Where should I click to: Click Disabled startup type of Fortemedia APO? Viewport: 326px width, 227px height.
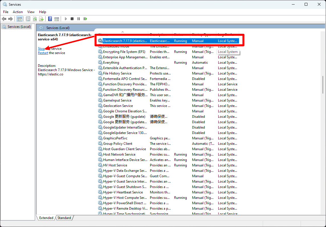coord(198,79)
